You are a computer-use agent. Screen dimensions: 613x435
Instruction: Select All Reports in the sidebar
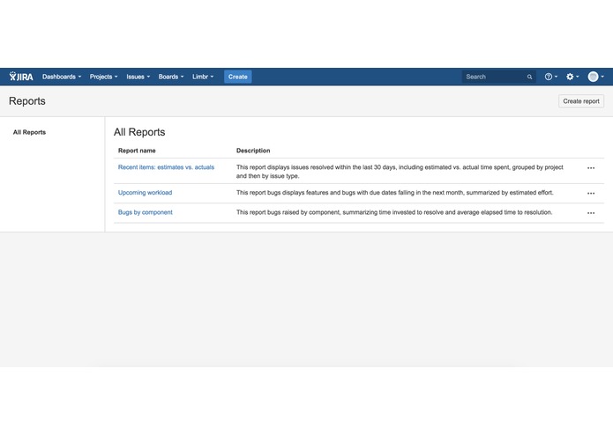pos(29,132)
